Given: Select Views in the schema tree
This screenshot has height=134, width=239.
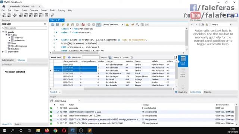Looking at the screenshot, I should (x=13, y=43).
